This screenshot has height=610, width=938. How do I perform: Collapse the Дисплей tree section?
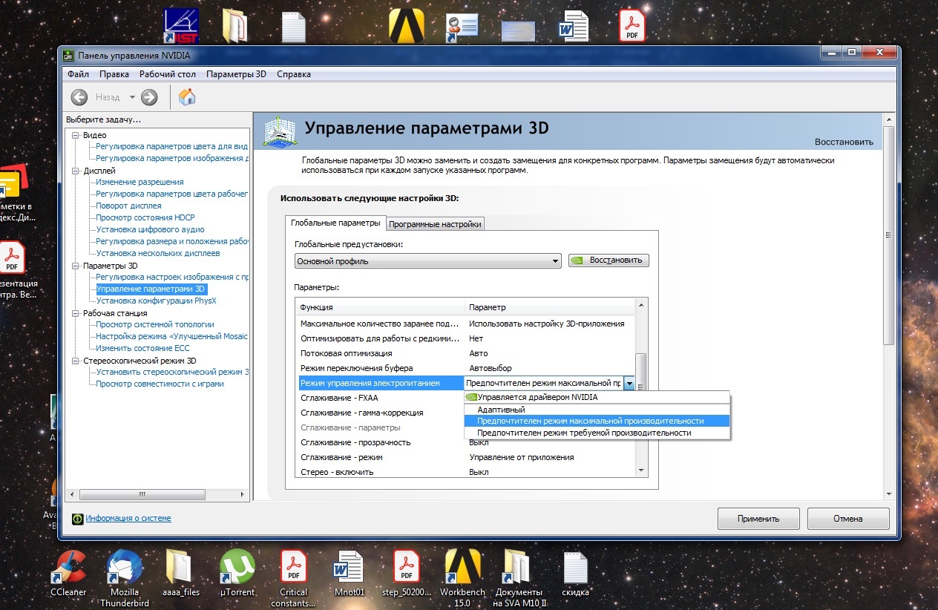pos(75,171)
